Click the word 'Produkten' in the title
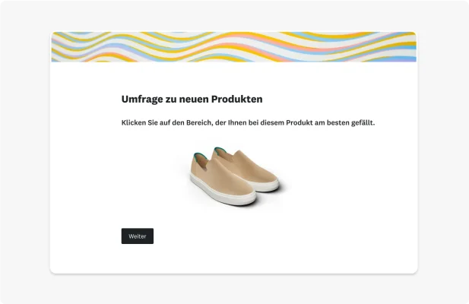The image size is (469, 304). (x=239, y=99)
